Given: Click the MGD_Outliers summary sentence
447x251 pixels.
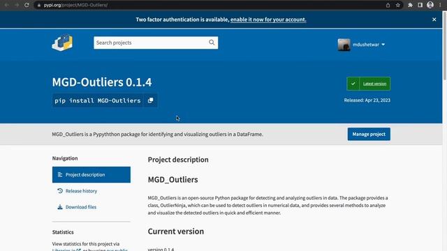Looking at the screenshot, I should (157, 134).
